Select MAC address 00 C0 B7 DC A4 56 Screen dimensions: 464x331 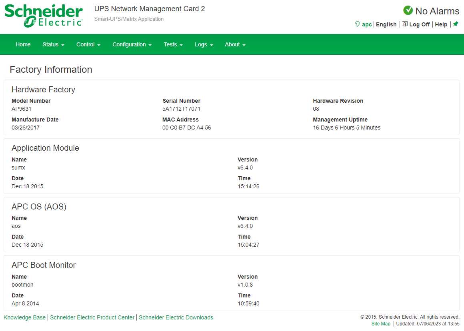coord(186,128)
